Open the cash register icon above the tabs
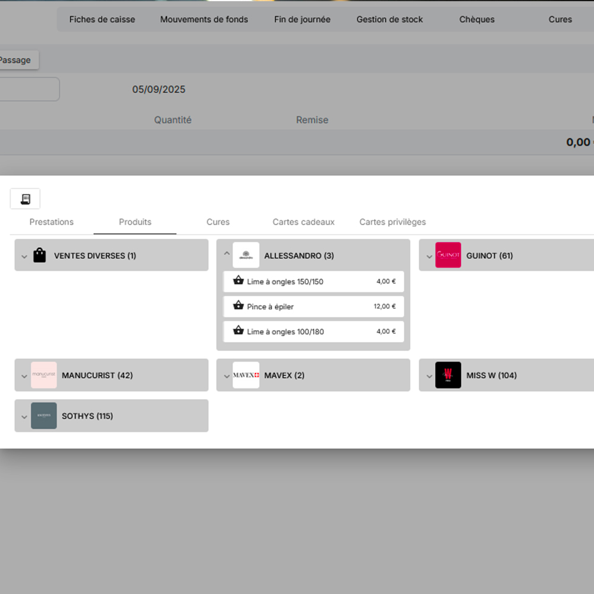 25,198
